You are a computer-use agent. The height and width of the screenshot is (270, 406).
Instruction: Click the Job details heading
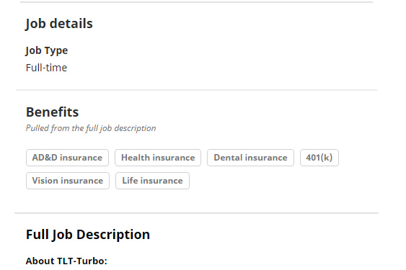pos(59,24)
